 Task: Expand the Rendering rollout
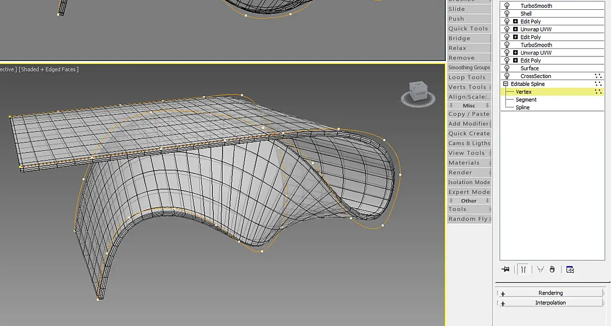tap(550, 293)
